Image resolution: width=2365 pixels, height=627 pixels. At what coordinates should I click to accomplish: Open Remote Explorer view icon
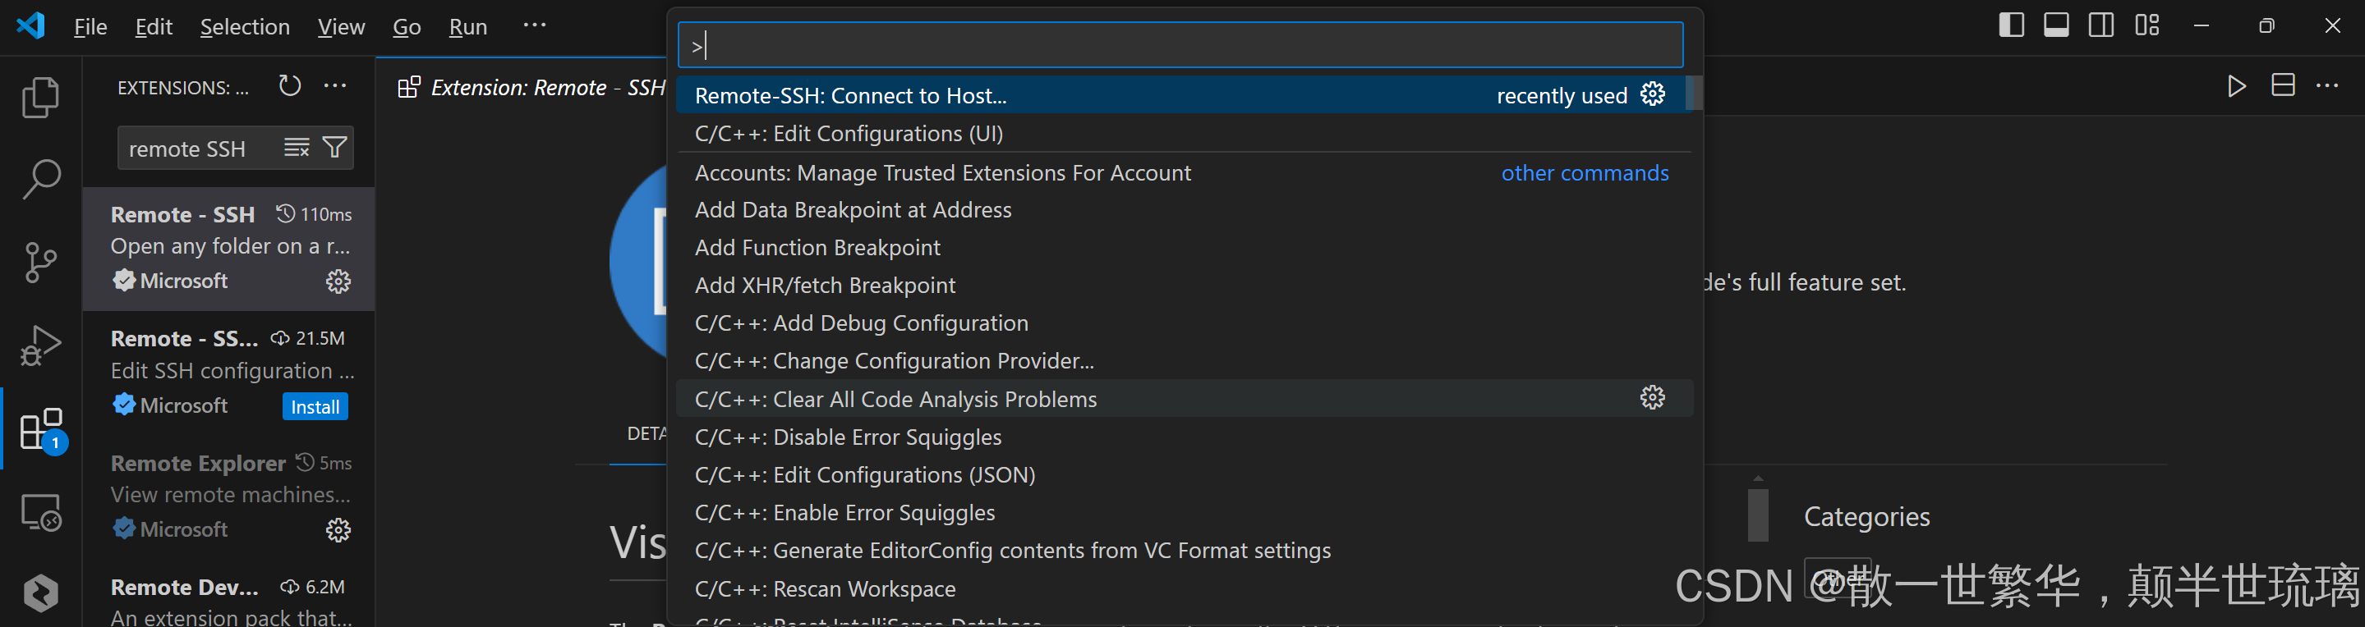click(40, 512)
